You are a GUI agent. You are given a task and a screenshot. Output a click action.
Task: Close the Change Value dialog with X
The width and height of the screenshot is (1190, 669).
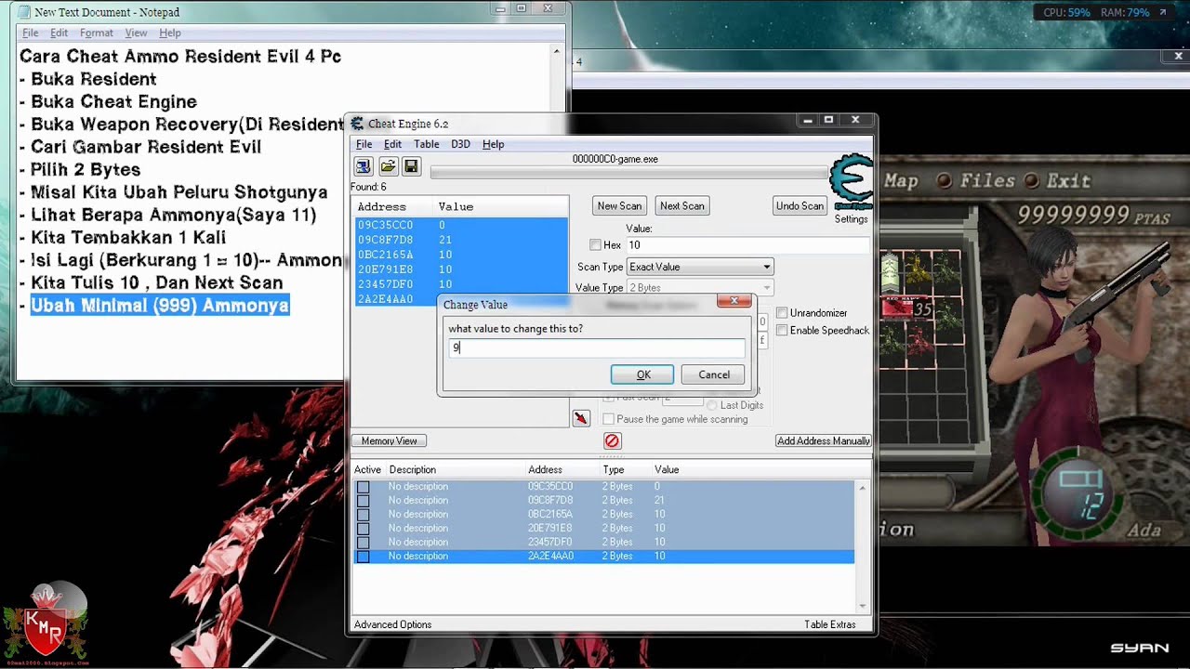734,301
